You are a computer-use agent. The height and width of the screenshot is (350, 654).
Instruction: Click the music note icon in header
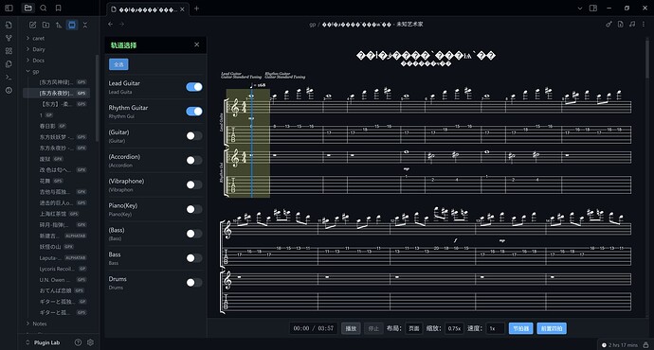(632, 25)
